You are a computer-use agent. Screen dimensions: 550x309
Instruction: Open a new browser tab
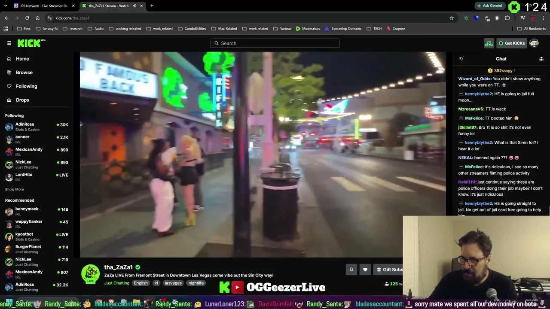152,6
